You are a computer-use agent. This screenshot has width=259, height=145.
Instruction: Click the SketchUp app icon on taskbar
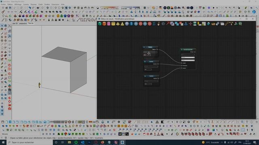point(122,142)
